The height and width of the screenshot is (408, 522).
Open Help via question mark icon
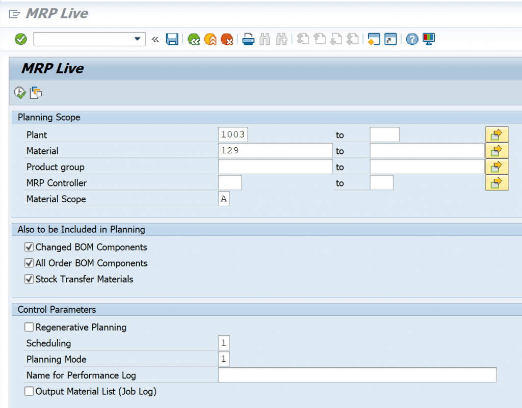click(x=412, y=39)
